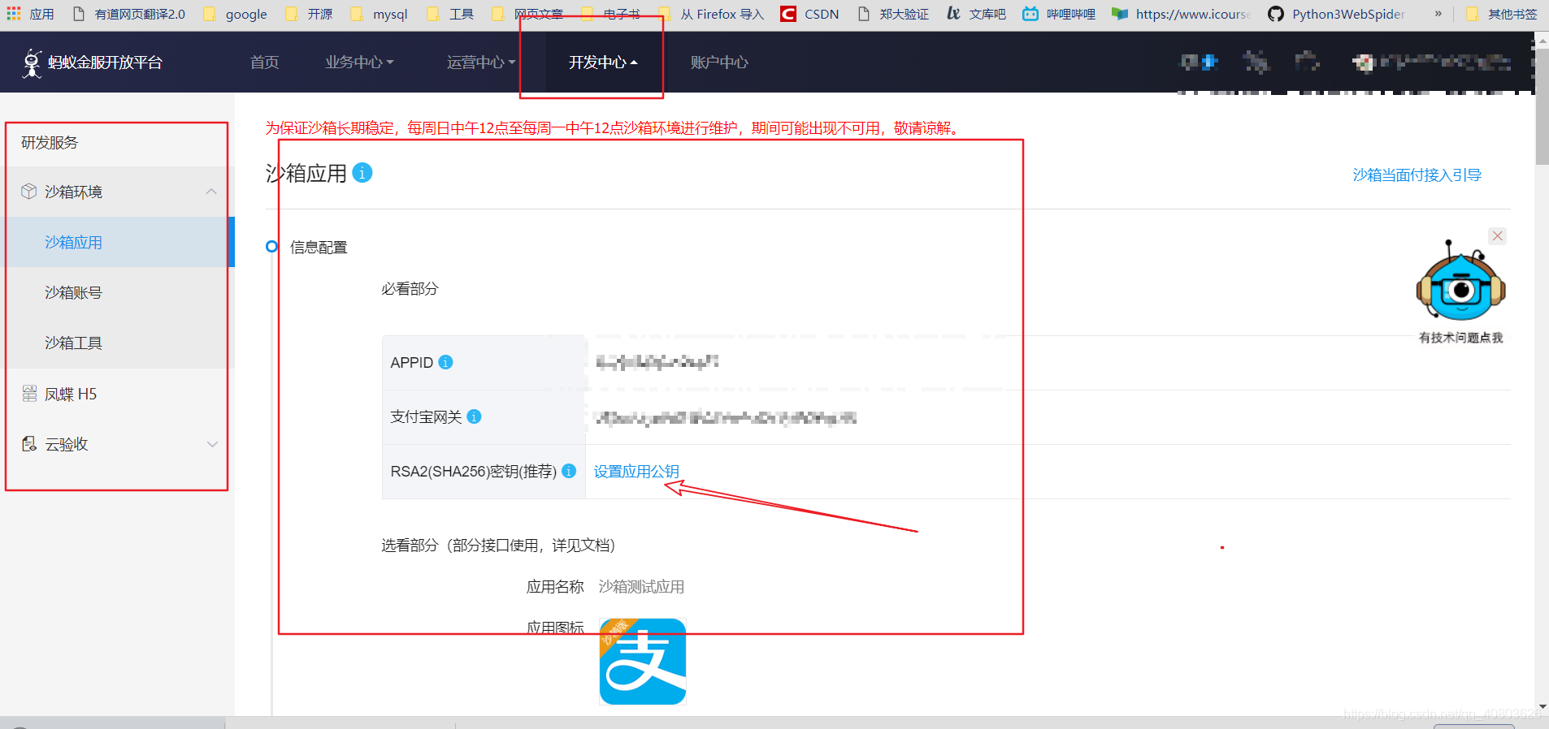Open the Python3WebSpider GitHub bookmark
This screenshot has height=729, width=1549.
[1336, 14]
